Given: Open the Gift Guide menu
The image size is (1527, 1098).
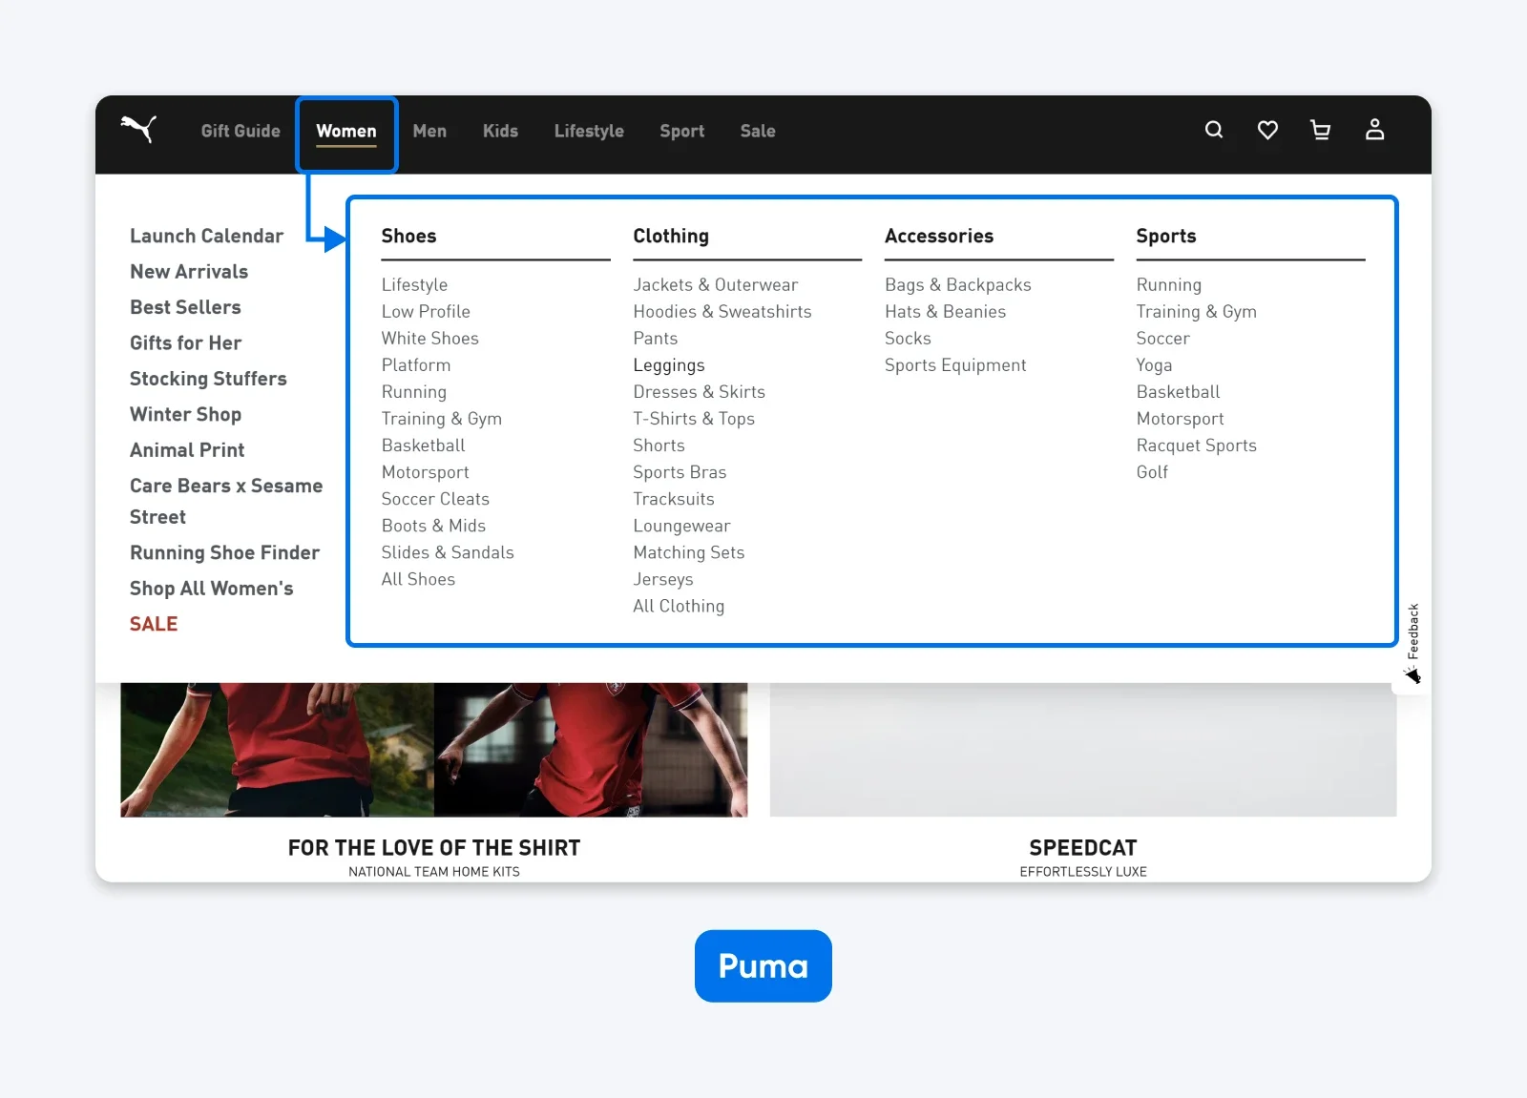Looking at the screenshot, I should [x=240, y=131].
